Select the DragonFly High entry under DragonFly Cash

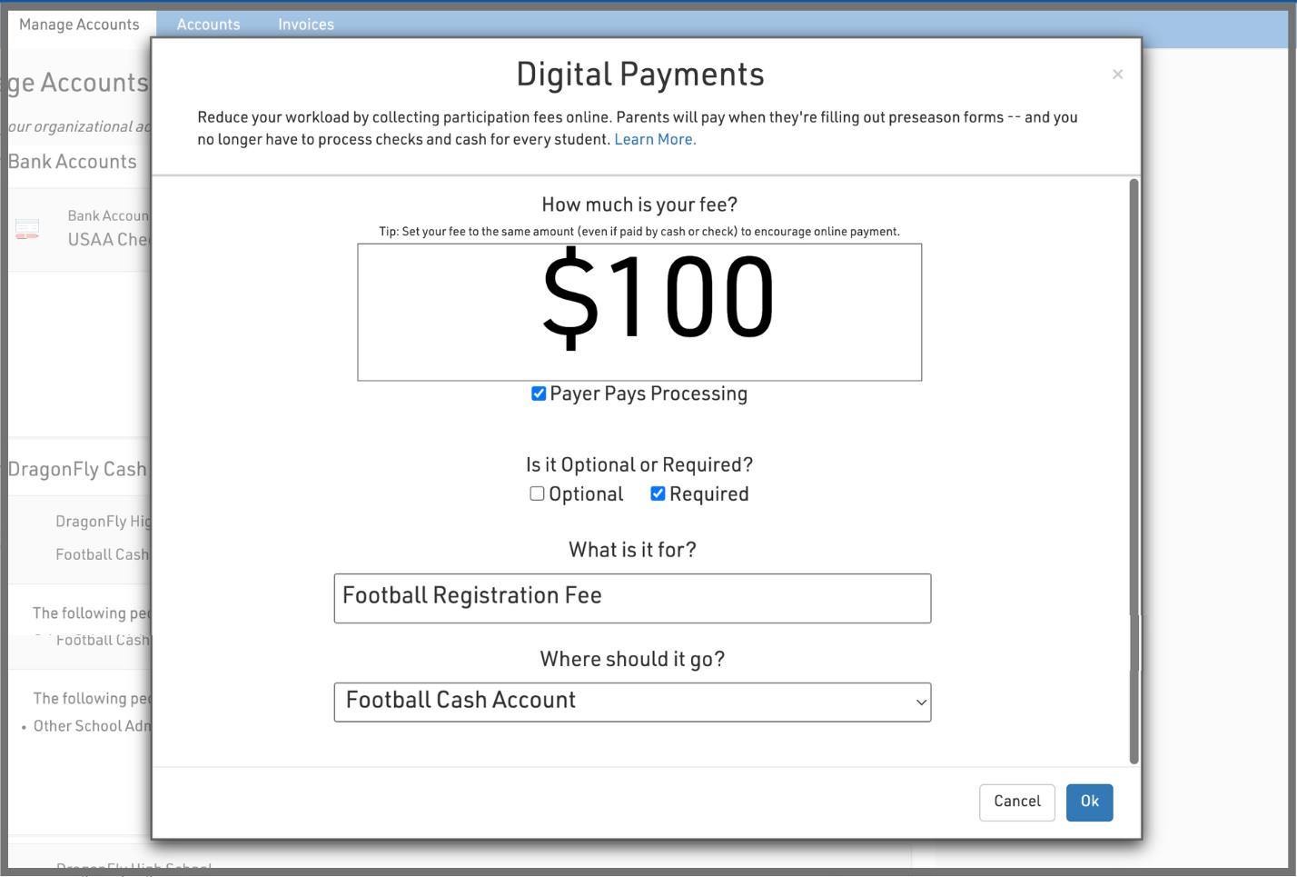coord(103,521)
